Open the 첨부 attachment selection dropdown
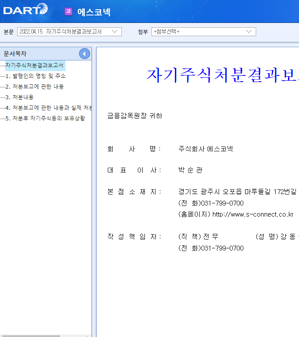Viewport: 299px width, 337px height. pyautogui.click(x=204, y=32)
